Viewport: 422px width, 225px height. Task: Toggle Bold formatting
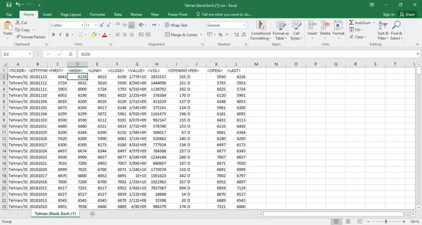pos(54,35)
